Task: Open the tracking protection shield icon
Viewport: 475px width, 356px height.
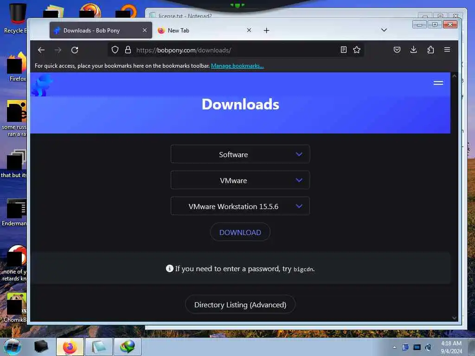Action: (x=115, y=50)
